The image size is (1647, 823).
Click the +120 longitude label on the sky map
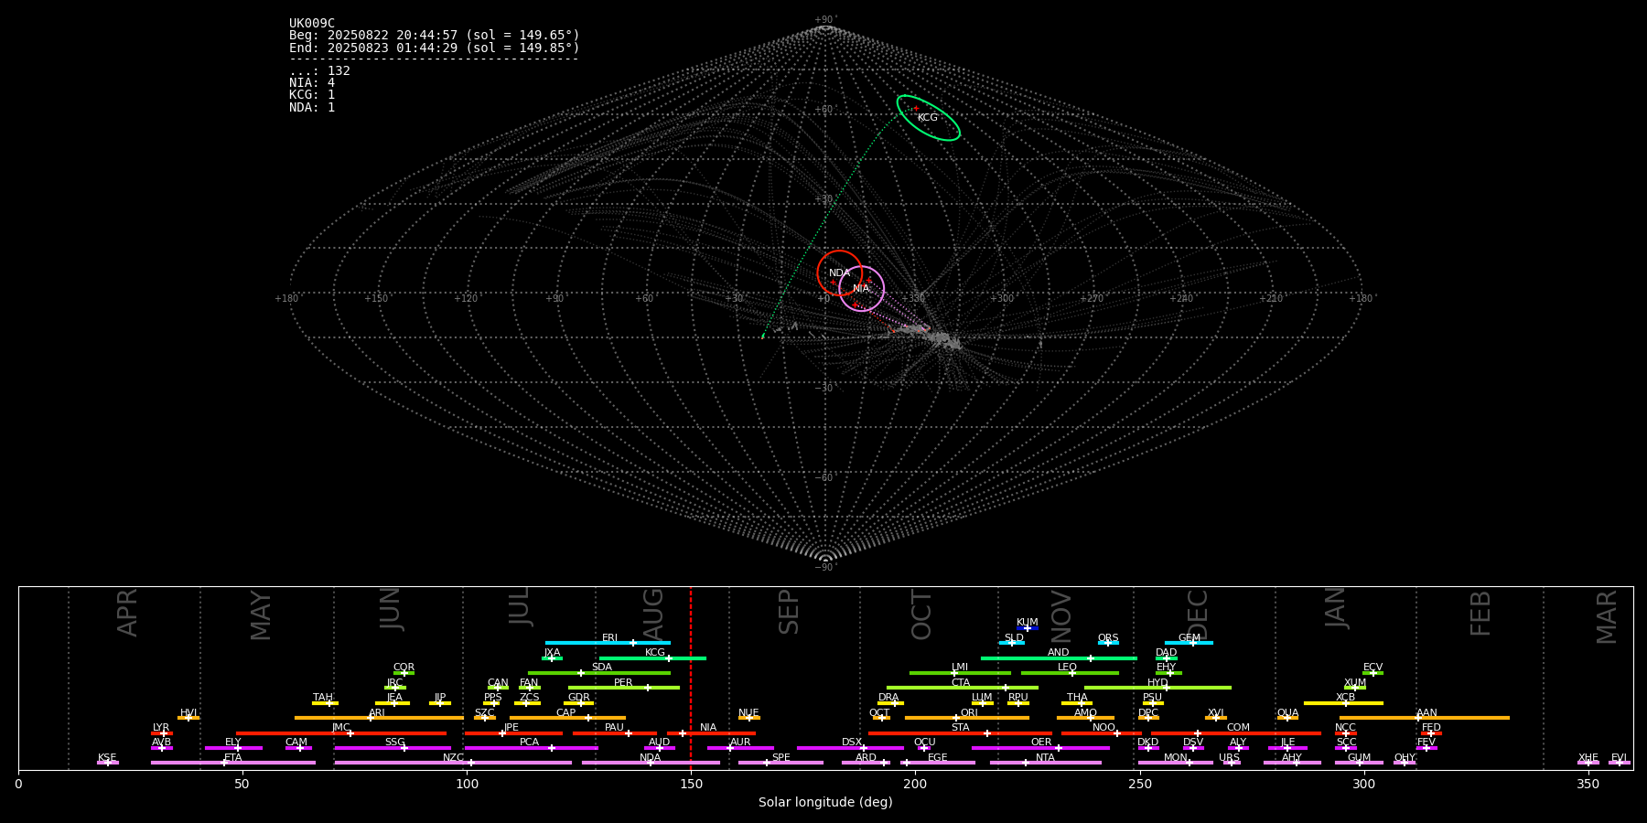[466, 298]
